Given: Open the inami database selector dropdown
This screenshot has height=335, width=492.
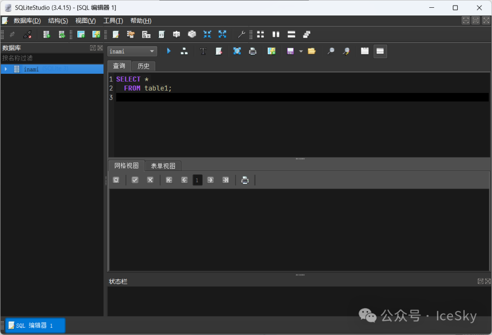Looking at the screenshot, I should pos(133,51).
